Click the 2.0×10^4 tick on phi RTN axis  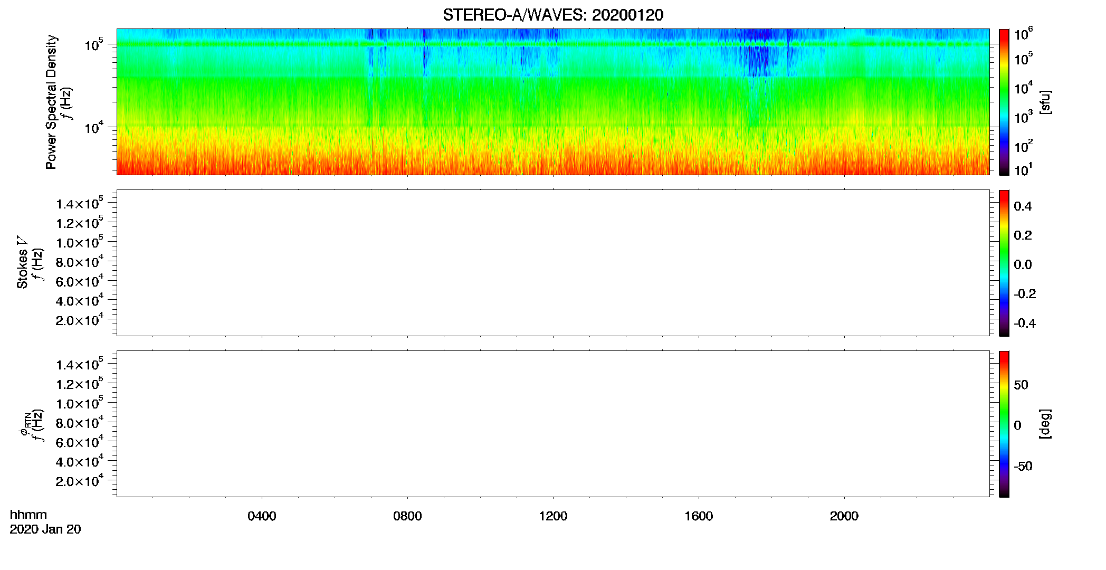click(80, 480)
